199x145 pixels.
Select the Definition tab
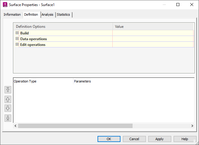click(31, 14)
